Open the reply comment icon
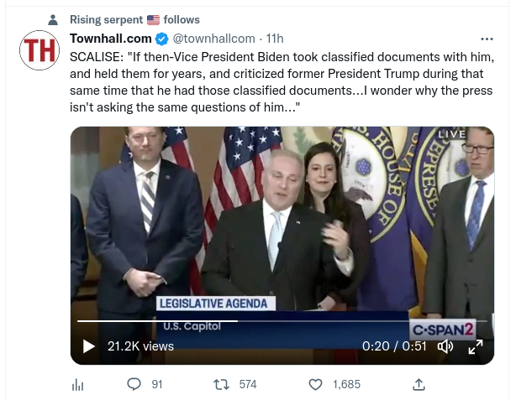This screenshot has height=400, width=516. point(134,384)
